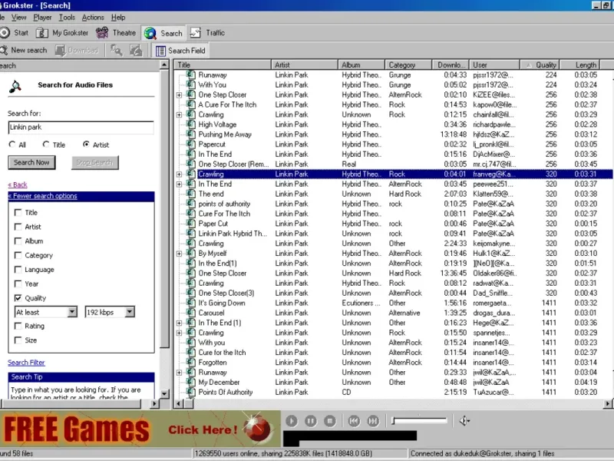The width and height of the screenshot is (614, 461).
Task: Open My Grokster library
Action: click(62, 33)
